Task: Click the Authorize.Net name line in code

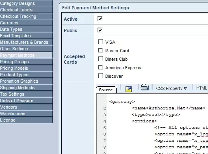Action: (x=169, y=108)
